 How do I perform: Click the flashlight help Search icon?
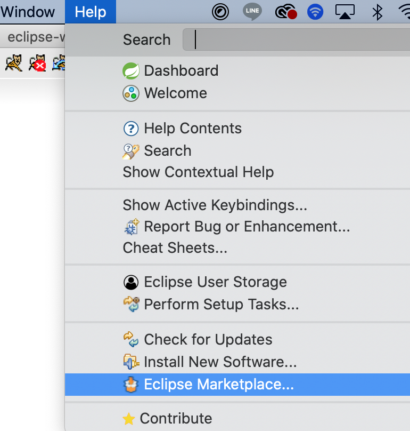[x=131, y=151]
